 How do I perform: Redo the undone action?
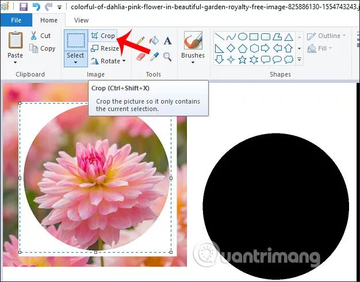[x=48, y=7]
